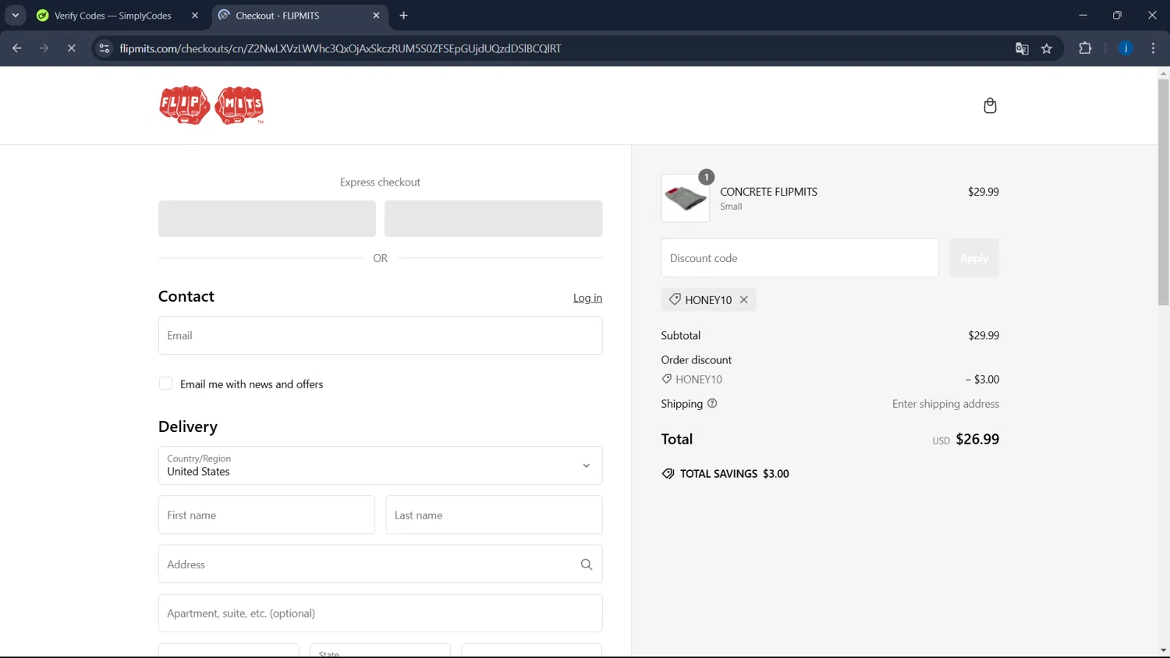Open the shopping bag cart icon
Image resolution: width=1170 pixels, height=658 pixels.
pyautogui.click(x=990, y=105)
